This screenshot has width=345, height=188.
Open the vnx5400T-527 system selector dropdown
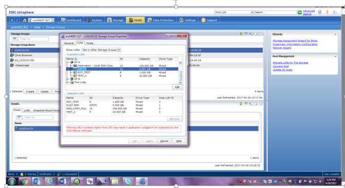tap(52, 20)
